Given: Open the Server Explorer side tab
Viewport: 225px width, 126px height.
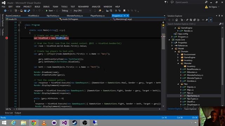Looking at the screenshot, I should click(x=2, y=20).
